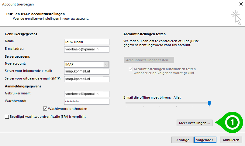The width and height of the screenshot is (245, 146).
Task: Proceed with Volgende button
Action: point(205,140)
